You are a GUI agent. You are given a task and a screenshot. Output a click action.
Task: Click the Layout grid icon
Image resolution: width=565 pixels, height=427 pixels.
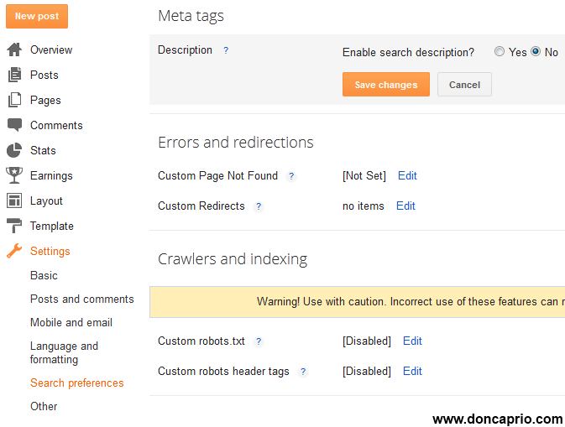coord(14,200)
